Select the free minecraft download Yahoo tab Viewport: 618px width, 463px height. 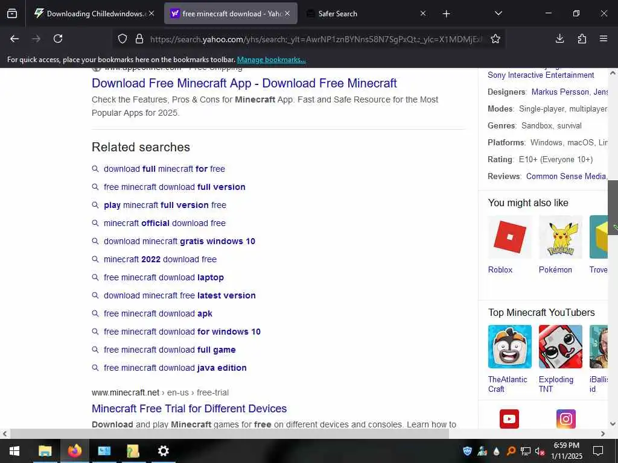click(x=231, y=14)
